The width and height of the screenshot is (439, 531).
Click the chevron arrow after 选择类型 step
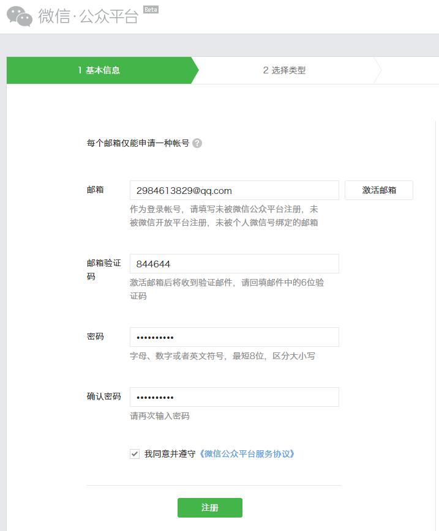coord(378,70)
